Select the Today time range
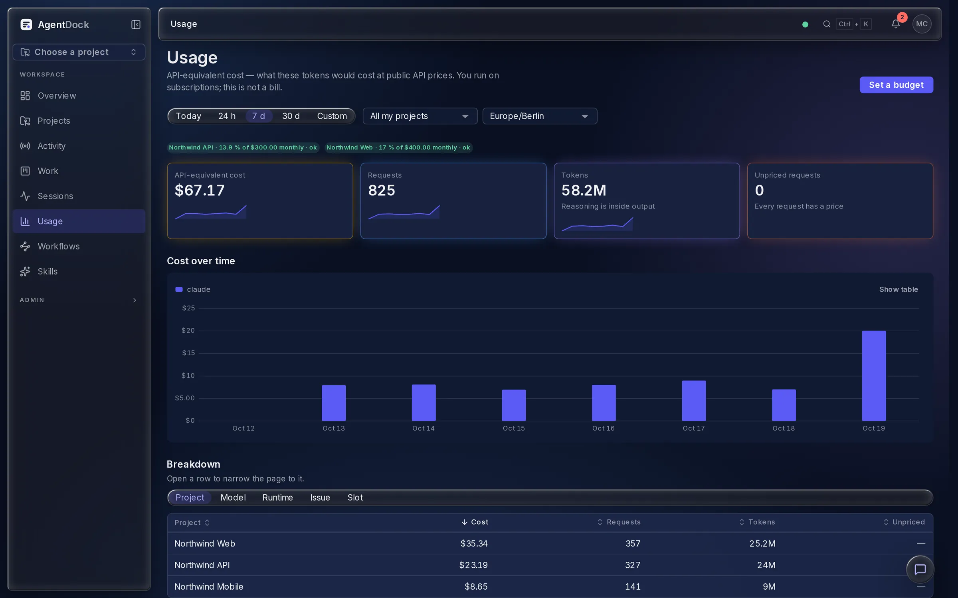 coord(188,116)
